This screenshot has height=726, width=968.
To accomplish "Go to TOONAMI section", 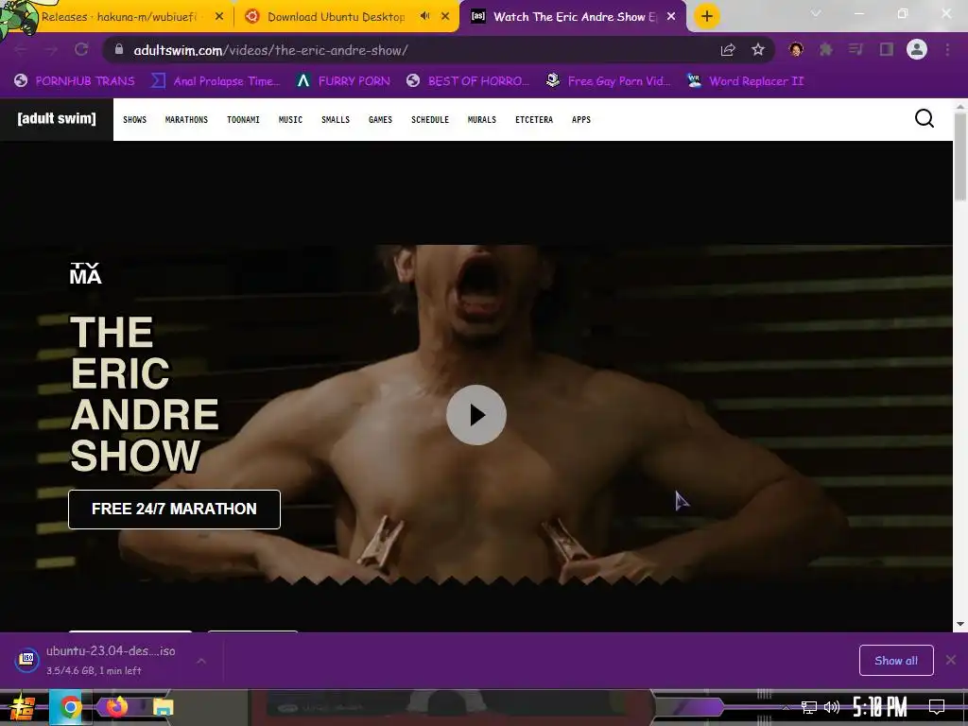I will 243,120.
